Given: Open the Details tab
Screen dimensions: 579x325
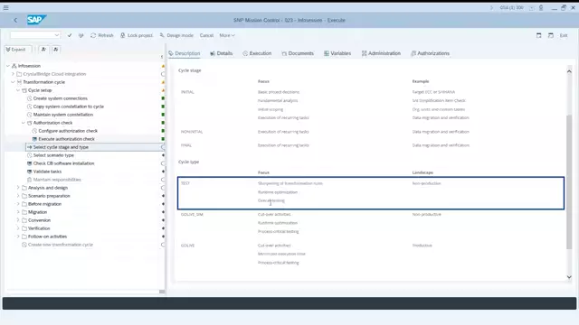Looking at the screenshot, I should coord(221,53).
